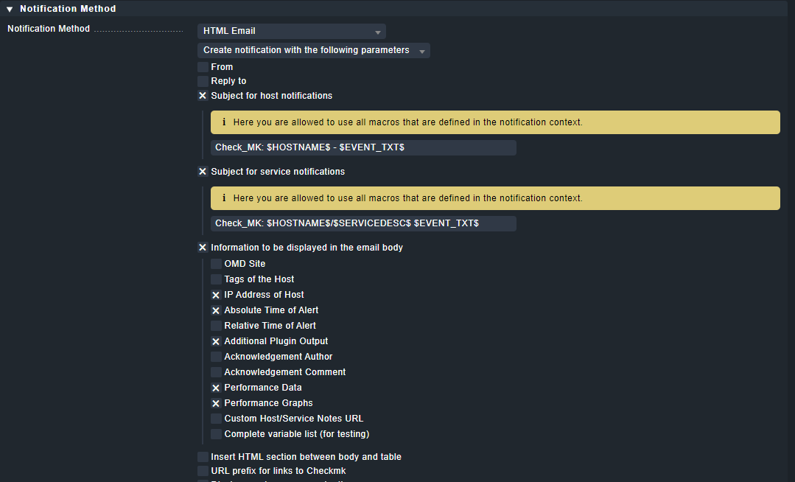Collapse the Notification Method section

pos(10,9)
